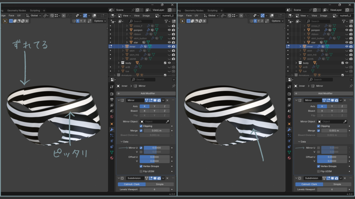The image size is (355, 199).
Task: Disable Mirror U checkbox in left window
Action: pos(141,148)
